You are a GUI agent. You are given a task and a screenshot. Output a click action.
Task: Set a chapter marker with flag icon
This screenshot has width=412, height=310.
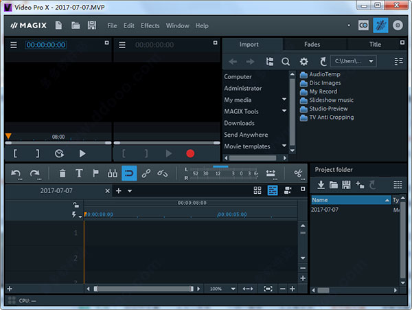click(x=96, y=173)
